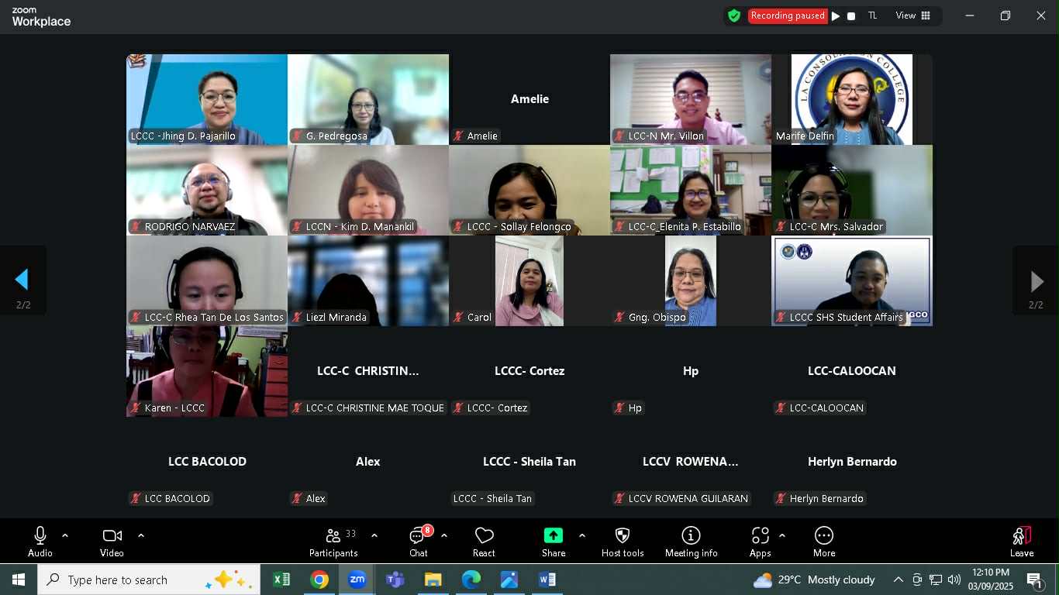Click Leave to exit the meeting
1059x595 pixels.
pos(1021,541)
